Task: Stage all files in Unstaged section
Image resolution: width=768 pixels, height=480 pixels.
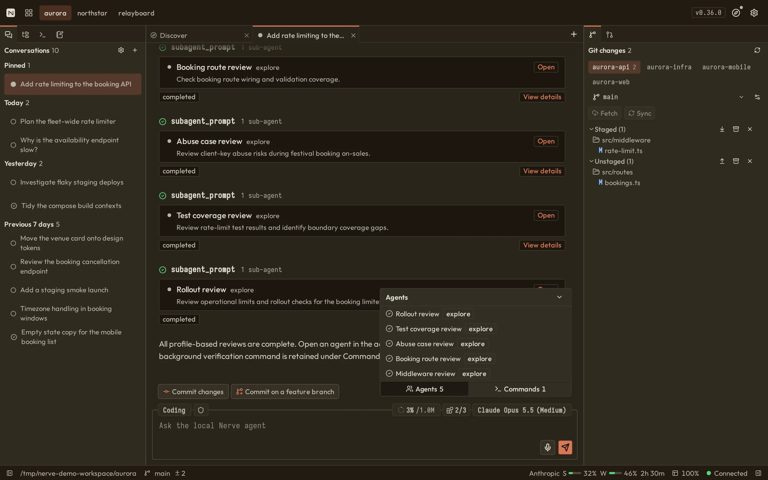Action: click(722, 161)
